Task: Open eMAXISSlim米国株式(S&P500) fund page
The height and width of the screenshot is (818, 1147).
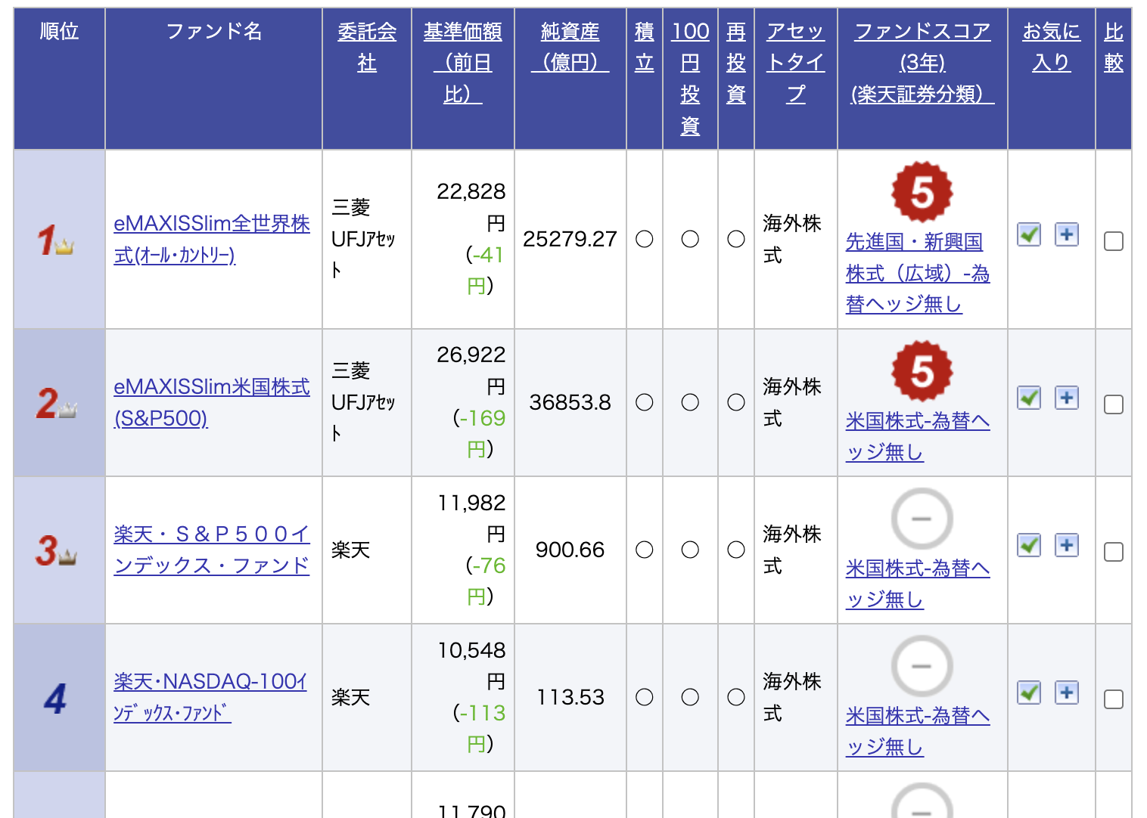Action: (x=212, y=402)
